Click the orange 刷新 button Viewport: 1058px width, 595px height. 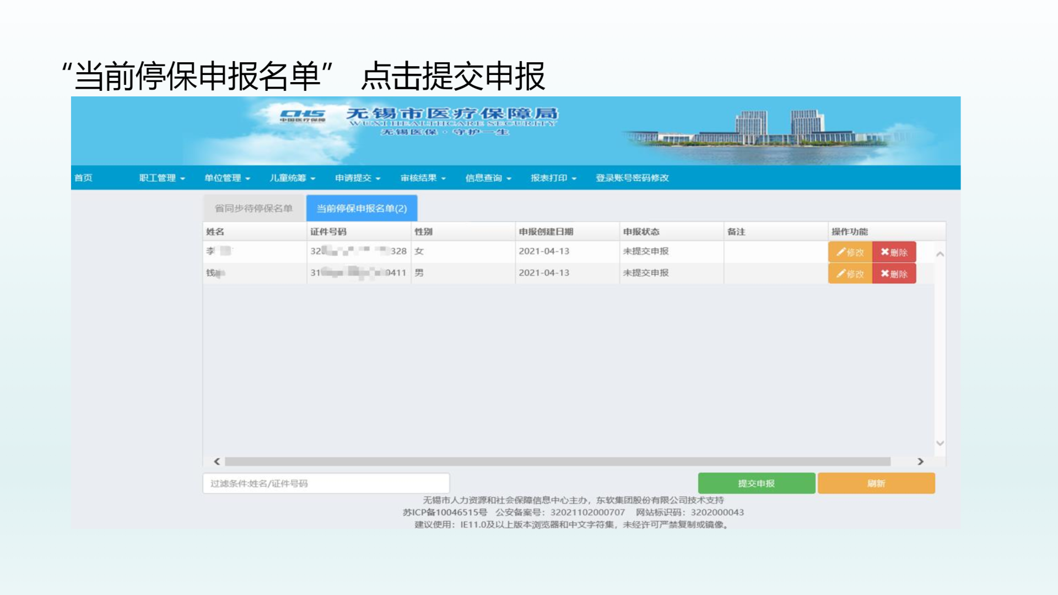(x=876, y=483)
